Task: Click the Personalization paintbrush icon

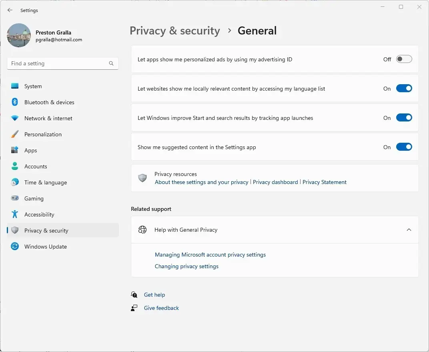Action: tap(15, 134)
